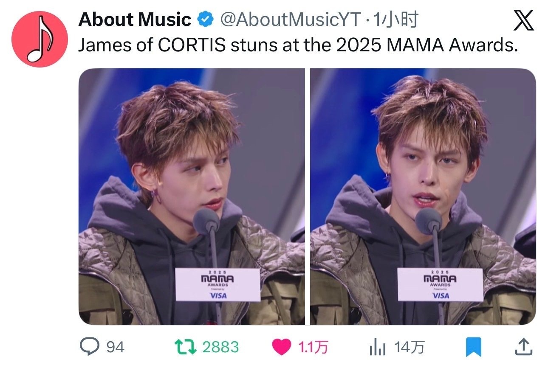
Task: Click the 14万 views count
Action: 409,347
